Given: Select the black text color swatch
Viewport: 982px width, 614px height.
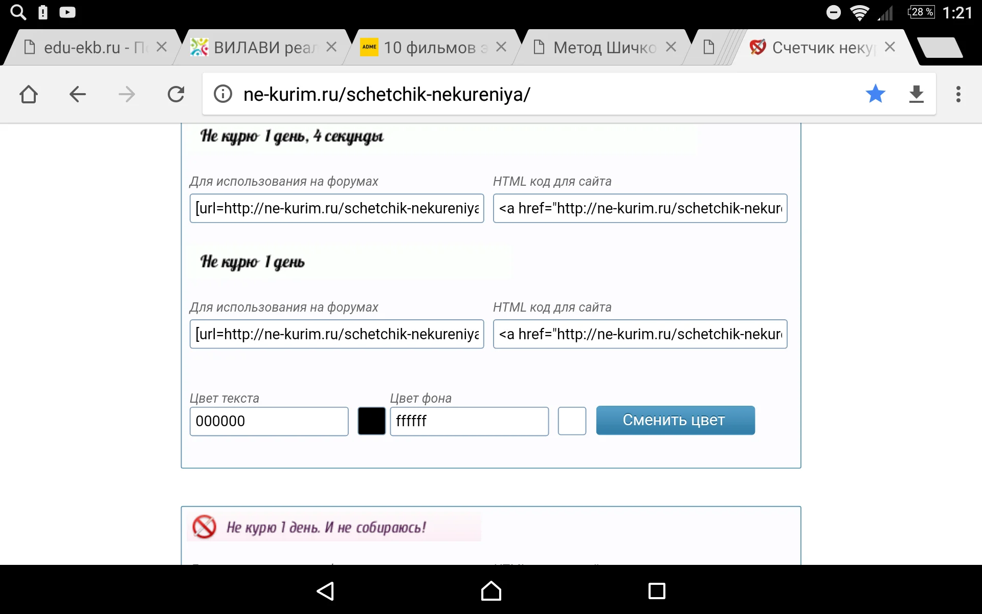Looking at the screenshot, I should pos(371,421).
